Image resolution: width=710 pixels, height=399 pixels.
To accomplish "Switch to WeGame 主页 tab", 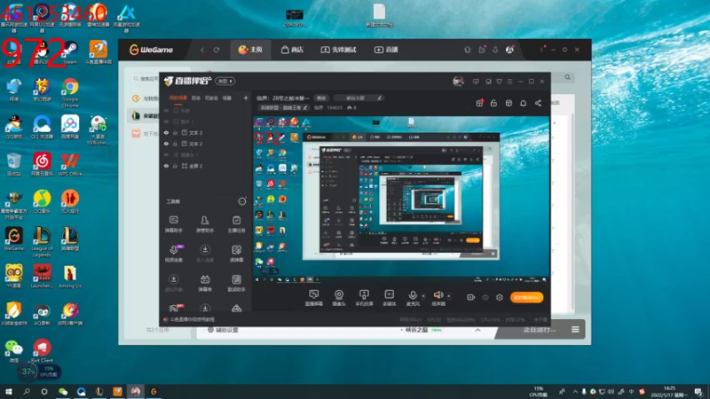I will pyautogui.click(x=250, y=50).
